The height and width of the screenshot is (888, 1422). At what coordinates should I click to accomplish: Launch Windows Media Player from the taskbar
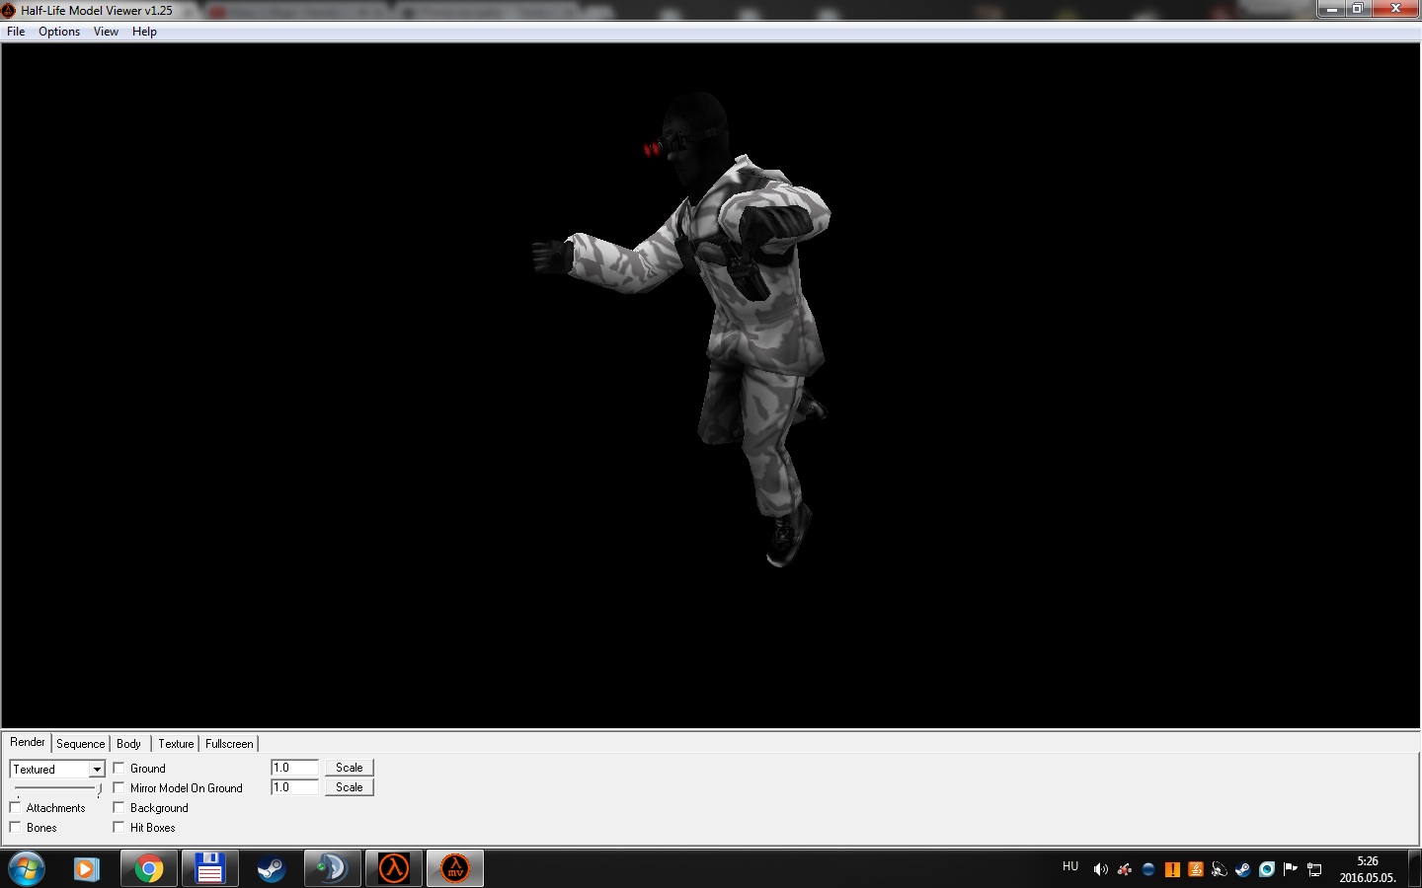87,868
